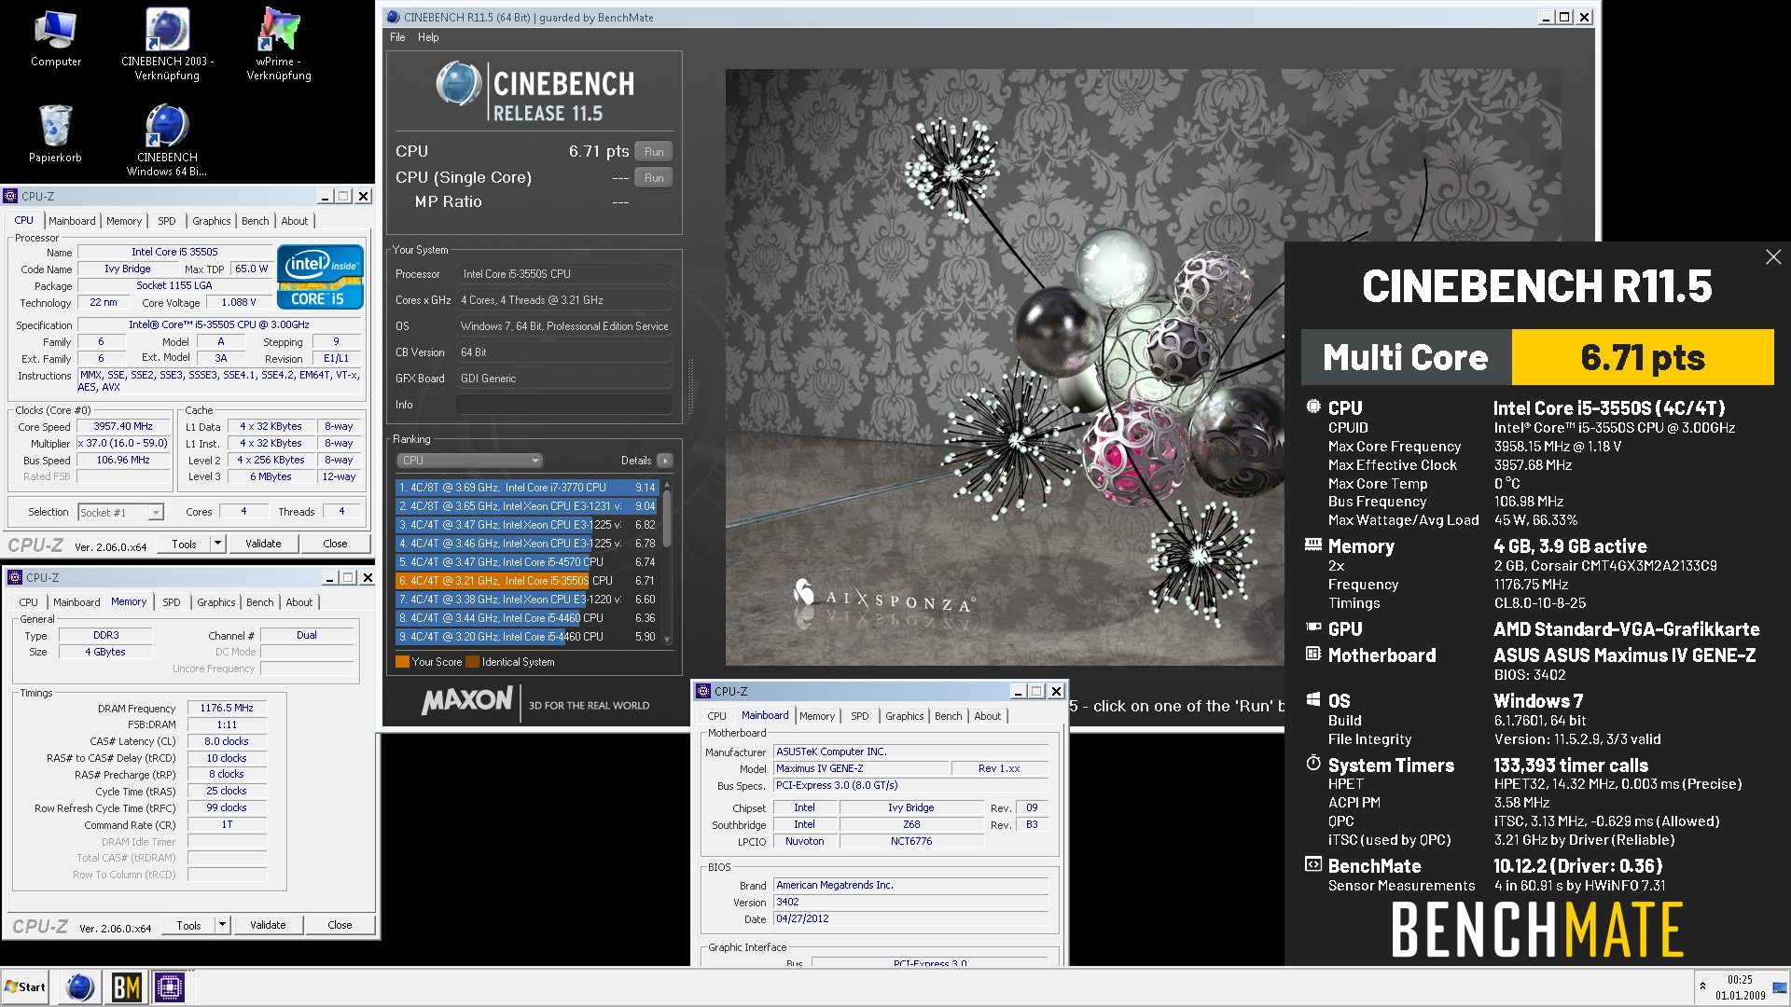
Task: Switch to Memory tab in top CPU-Z window
Action: (x=124, y=221)
